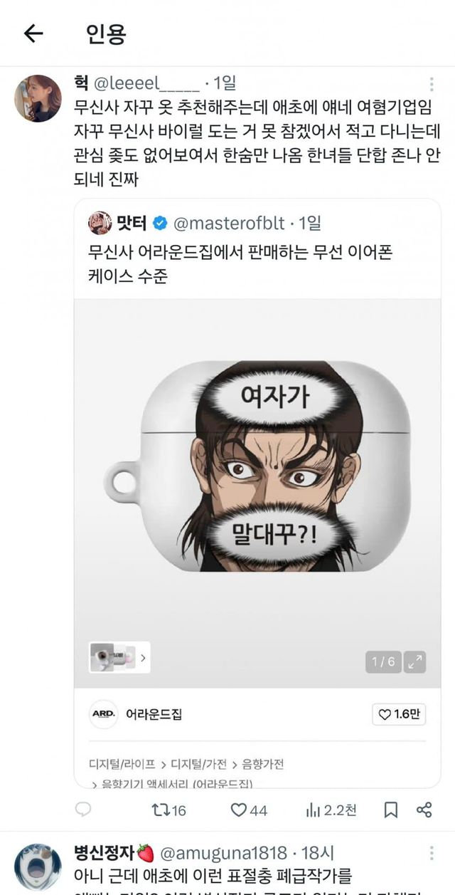This screenshot has width=455, height=895.
Task: Bookmark the post with the bookmark icon
Action: [x=390, y=810]
